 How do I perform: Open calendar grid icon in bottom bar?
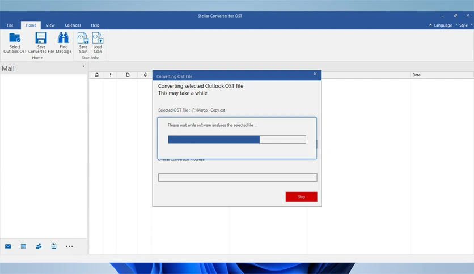click(23, 246)
